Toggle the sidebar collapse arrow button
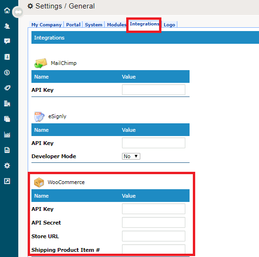The height and width of the screenshot is (257, 259). 18,12
